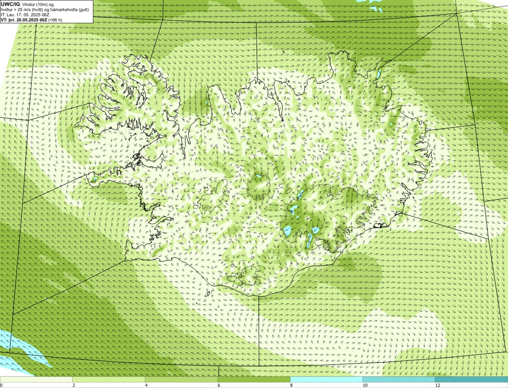Click the dark green 6–8 colorbar segment
The height and width of the screenshot is (388, 508).
255,380
